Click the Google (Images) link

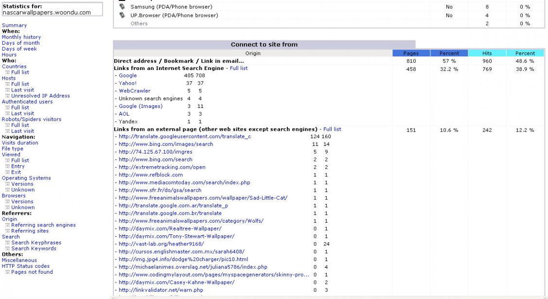pyautogui.click(x=141, y=106)
